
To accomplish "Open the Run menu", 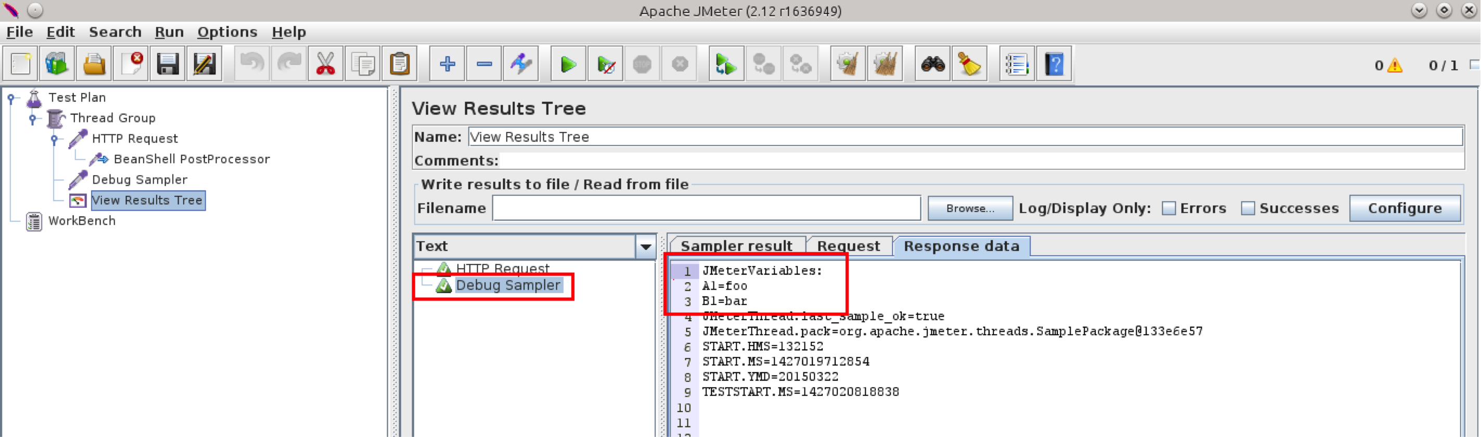I will coord(169,32).
